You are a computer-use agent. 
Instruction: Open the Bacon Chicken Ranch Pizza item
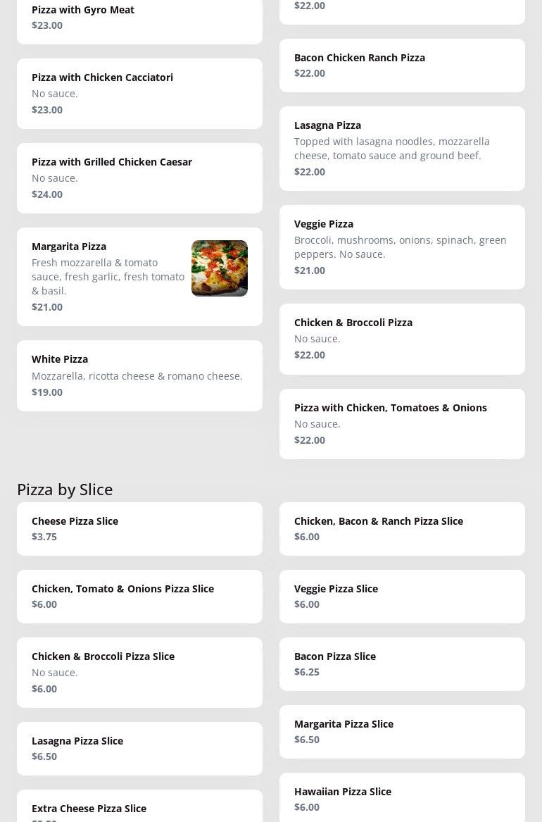coord(402,65)
